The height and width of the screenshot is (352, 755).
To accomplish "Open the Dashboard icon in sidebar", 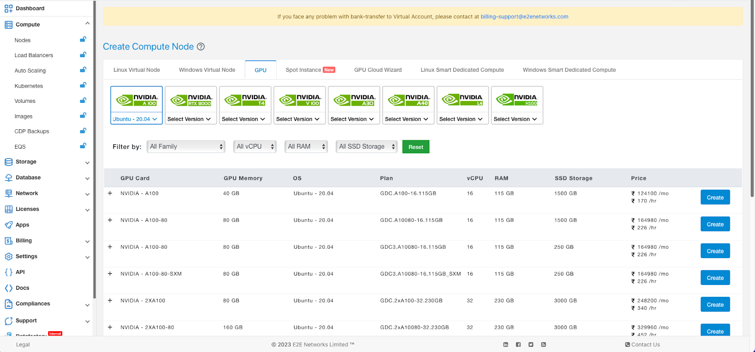I will pos(8,8).
